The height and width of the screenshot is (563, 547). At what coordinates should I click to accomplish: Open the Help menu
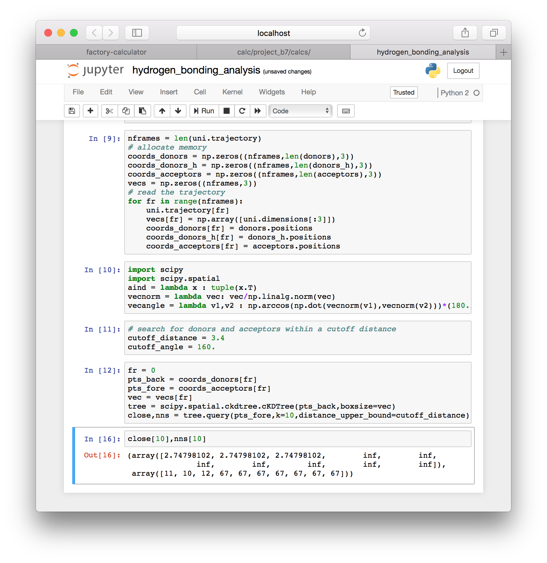point(308,92)
